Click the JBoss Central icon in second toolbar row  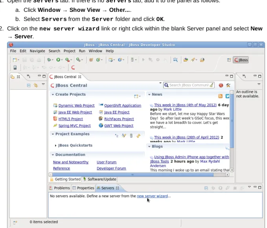tap(73, 68)
